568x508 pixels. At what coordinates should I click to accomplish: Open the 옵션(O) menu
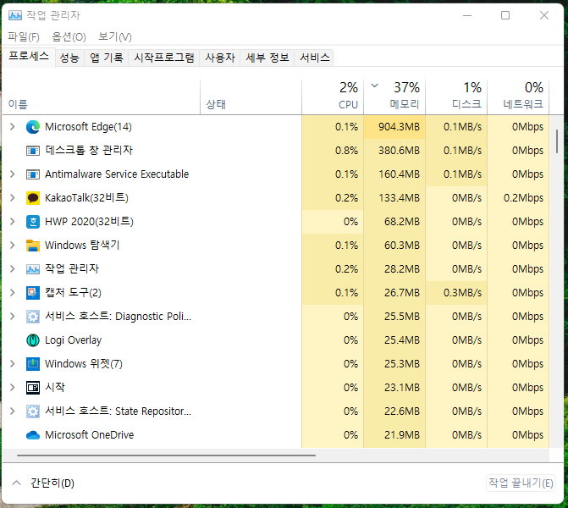click(69, 36)
